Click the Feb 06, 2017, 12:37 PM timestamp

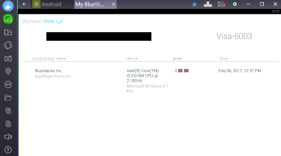(240, 71)
